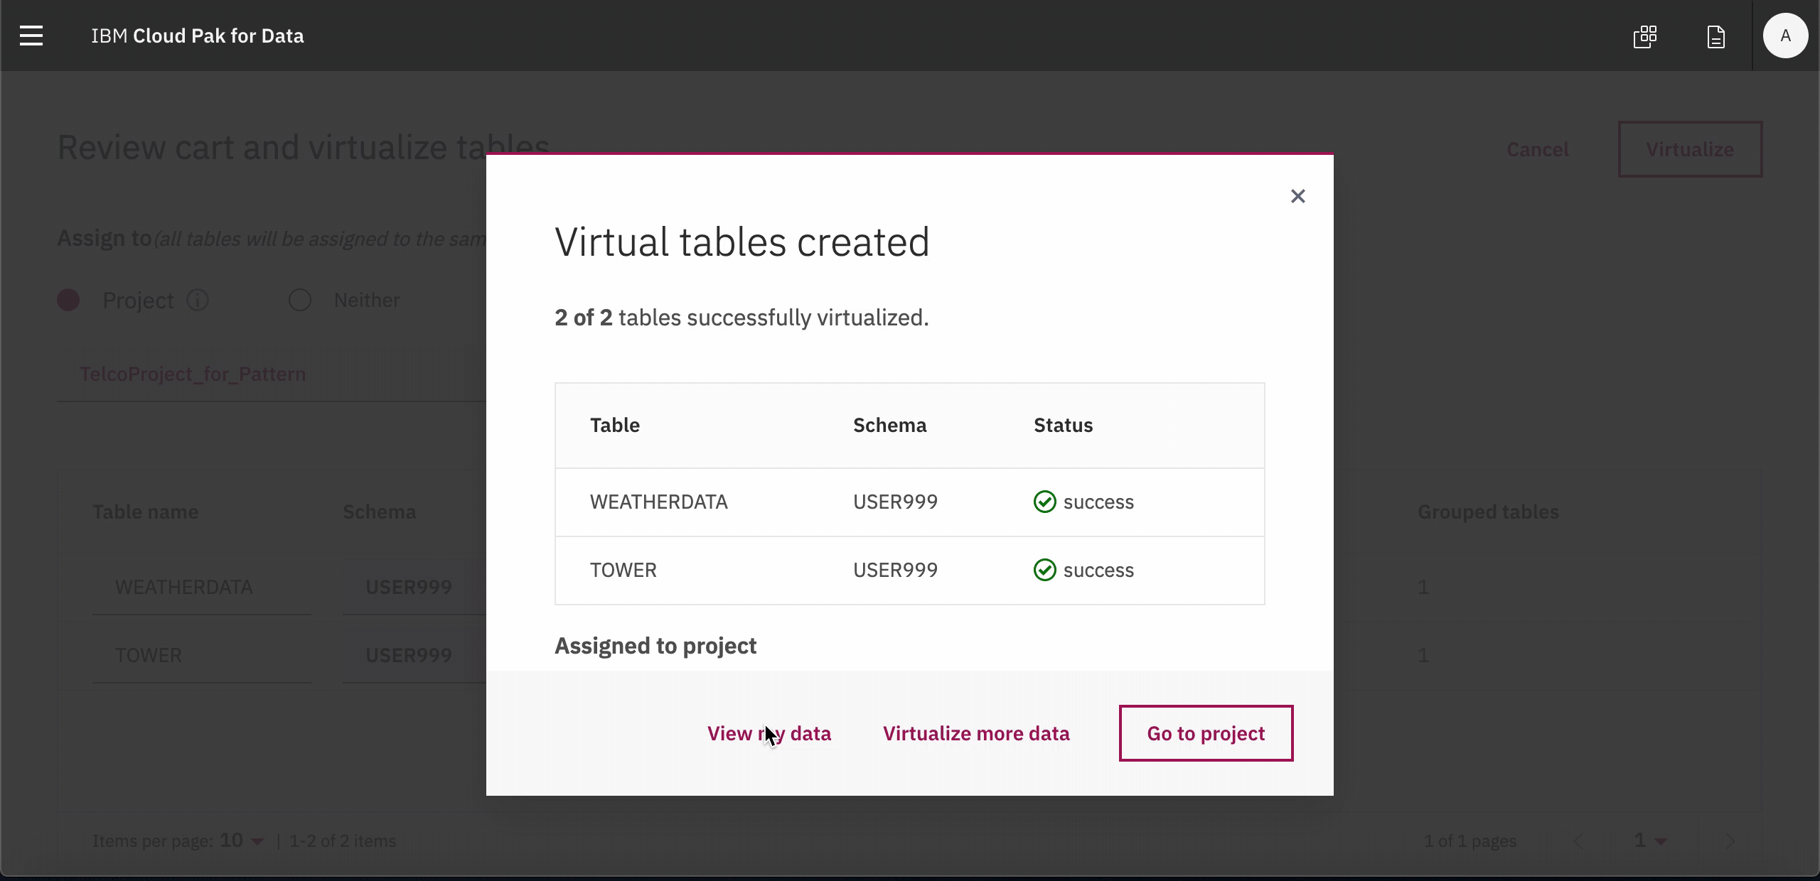Screen dimensions: 1820x881
Task: Select the Project radio button
Action: pyautogui.click(x=68, y=301)
